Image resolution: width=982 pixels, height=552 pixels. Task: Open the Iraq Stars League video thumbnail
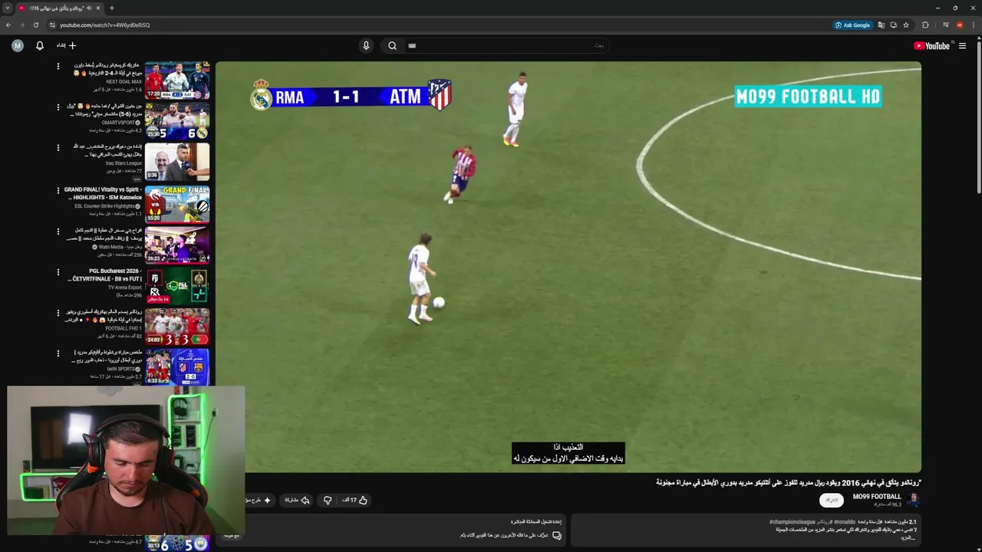click(x=177, y=162)
